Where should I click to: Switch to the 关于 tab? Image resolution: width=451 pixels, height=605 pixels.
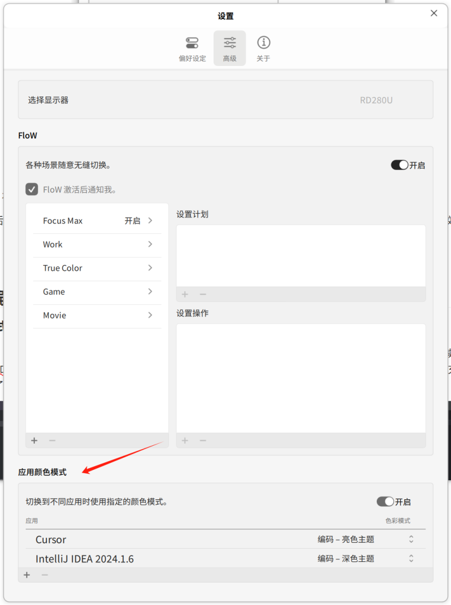pyautogui.click(x=263, y=48)
